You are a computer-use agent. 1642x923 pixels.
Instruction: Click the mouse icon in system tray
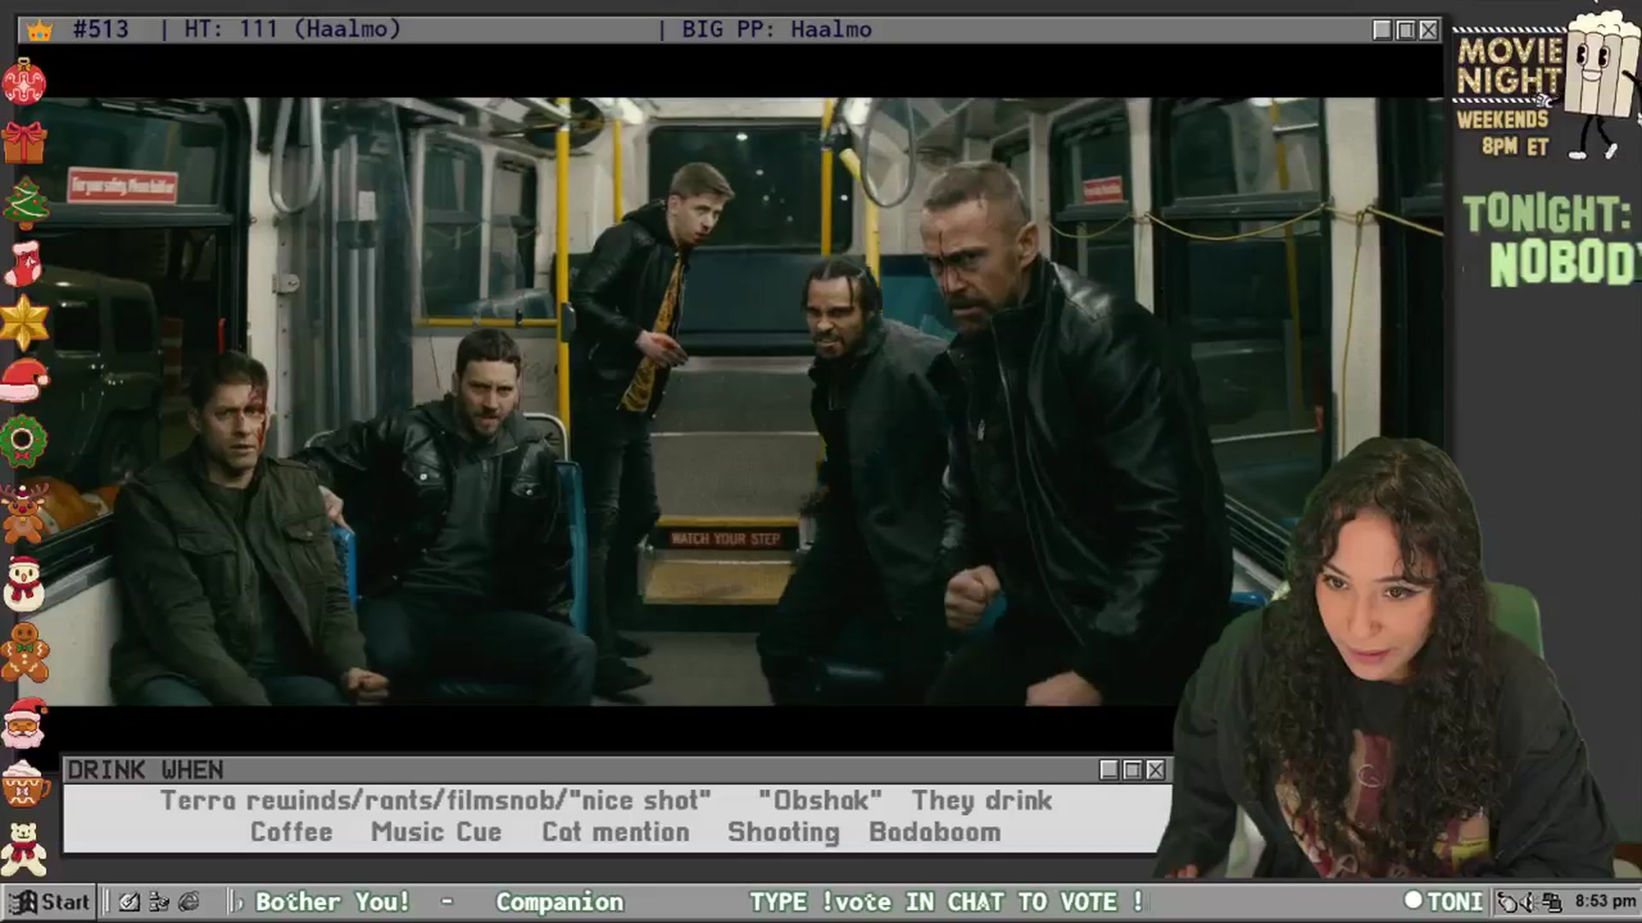[1507, 902]
